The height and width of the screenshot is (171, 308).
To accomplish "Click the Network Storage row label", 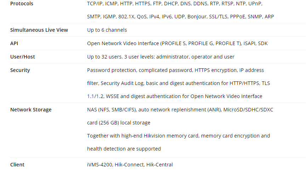I will 31,110.
